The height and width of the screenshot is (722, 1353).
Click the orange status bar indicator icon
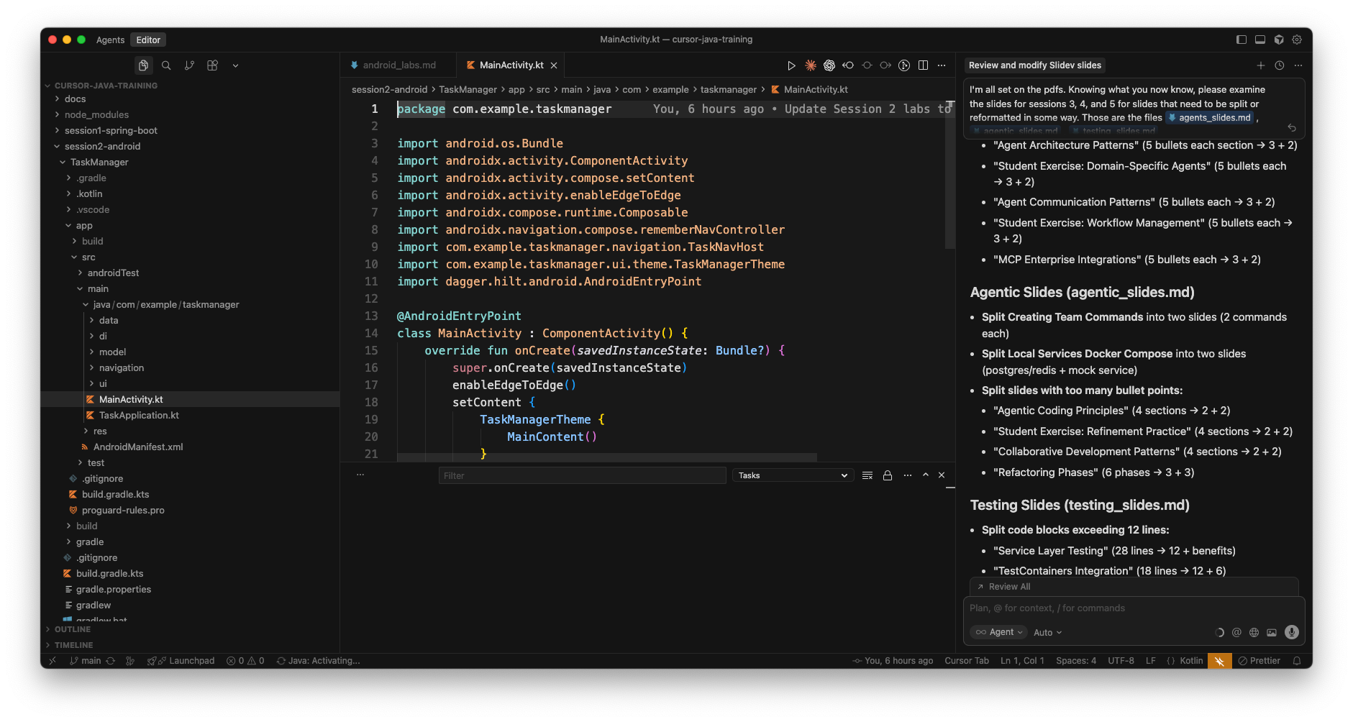1219,661
